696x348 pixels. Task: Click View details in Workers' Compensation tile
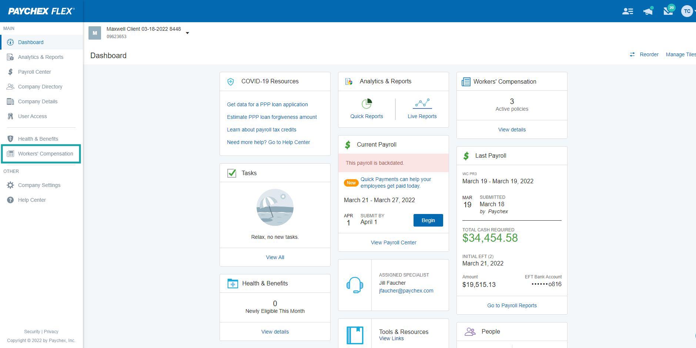512,130
